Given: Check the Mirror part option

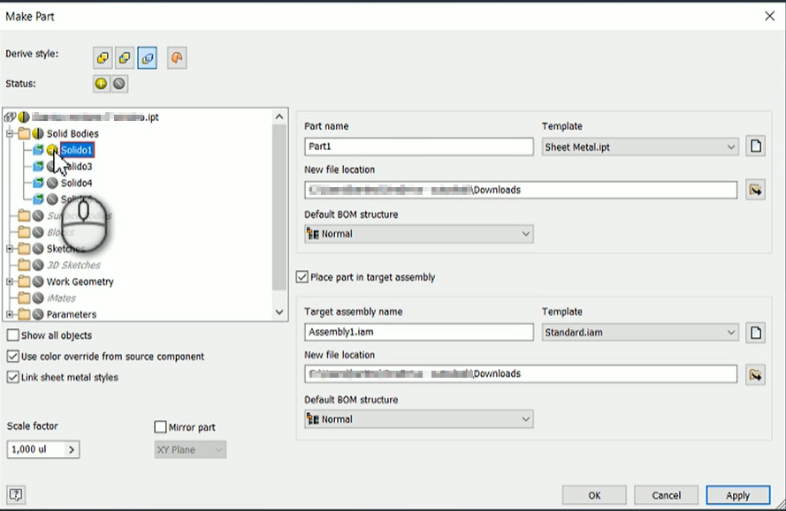Looking at the screenshot, I should (161, 427).
